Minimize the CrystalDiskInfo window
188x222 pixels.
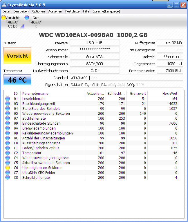coord(169,5)
